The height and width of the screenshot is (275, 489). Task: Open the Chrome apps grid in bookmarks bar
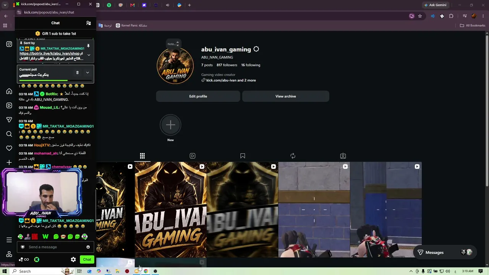(5, 26)
